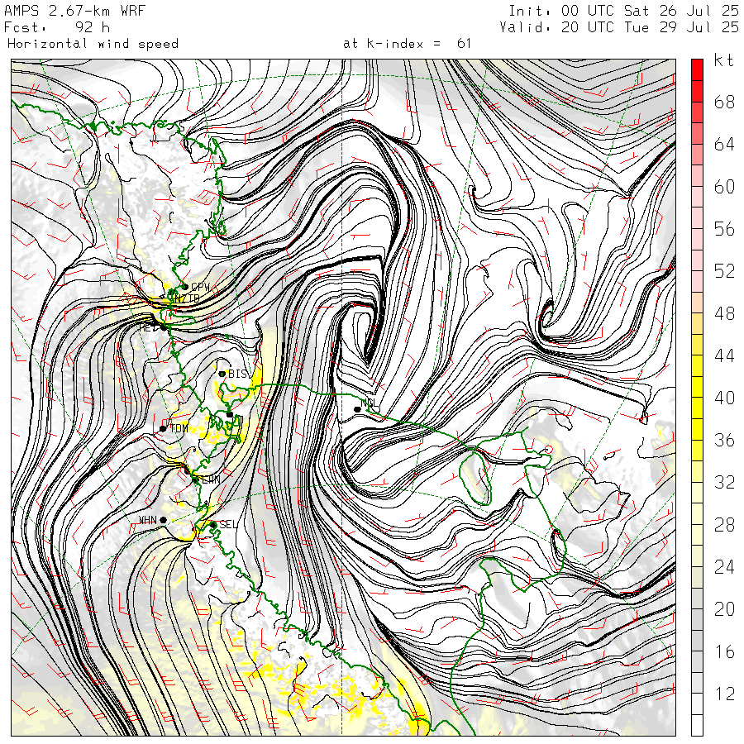This screenshot has height=744, width=744.
Task: Click the CPW station label
Action: point(200,287)
